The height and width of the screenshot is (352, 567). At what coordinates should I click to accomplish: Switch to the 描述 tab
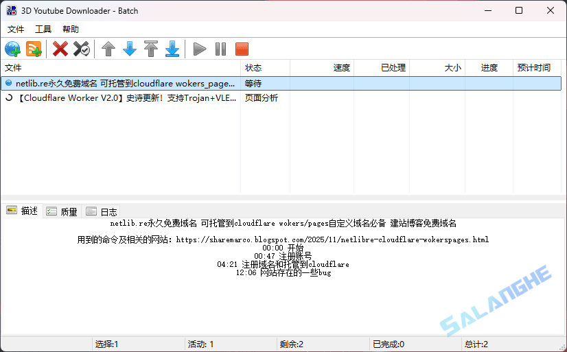[23, 211]
